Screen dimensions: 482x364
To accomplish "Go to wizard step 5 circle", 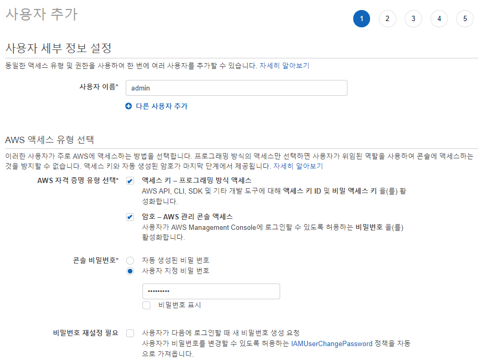I will 465,19.
